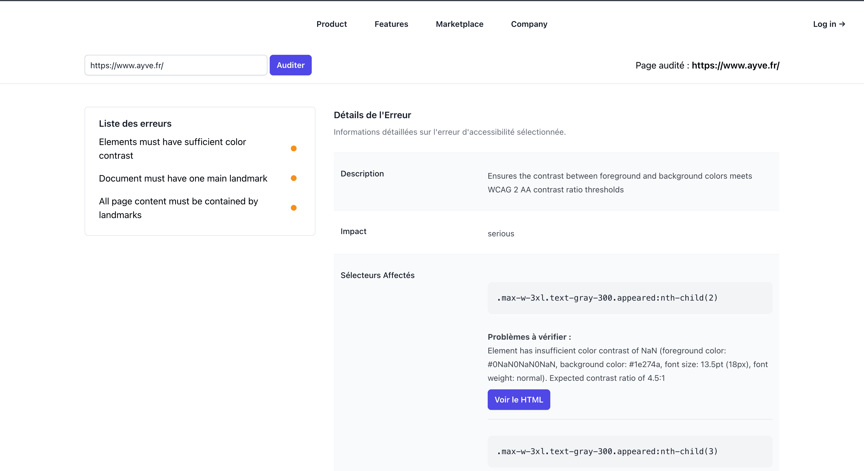Select the Company navigation item
This screenshot has height=471, width=864.
coord(529,24)
